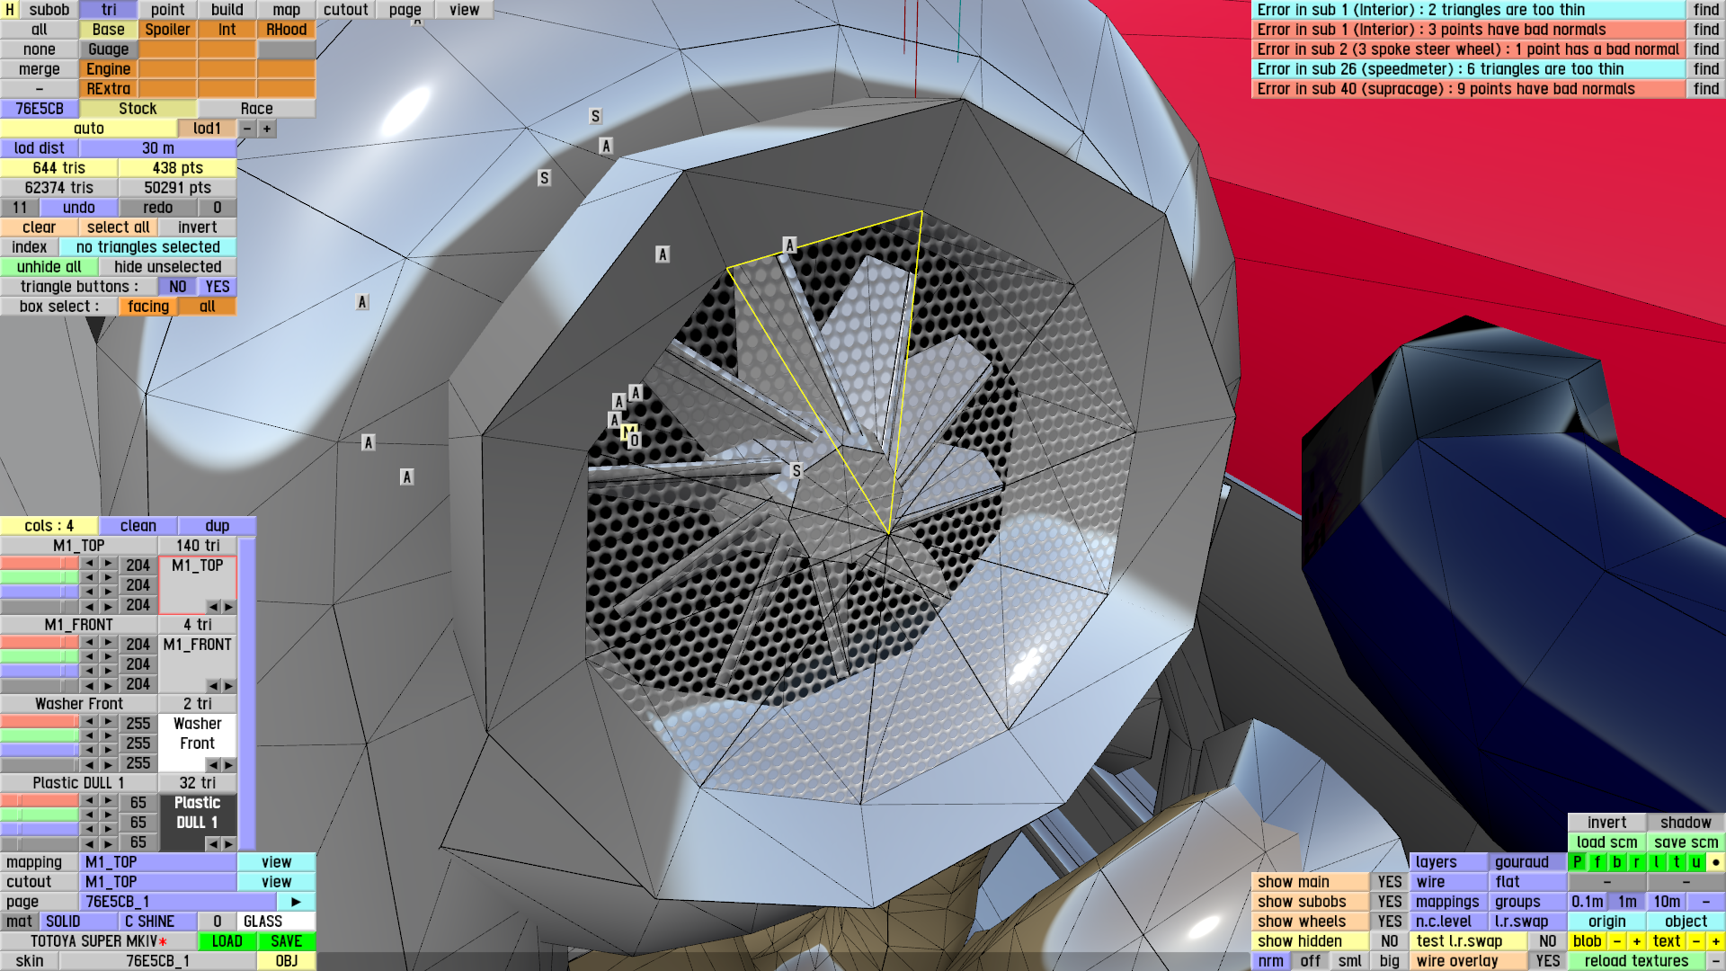Select the green P view button
1726x971 pixels.
(1578, 862)
